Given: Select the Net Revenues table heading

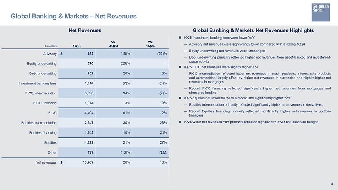Looking at the screenshot, I should click(x=84, y=30).
